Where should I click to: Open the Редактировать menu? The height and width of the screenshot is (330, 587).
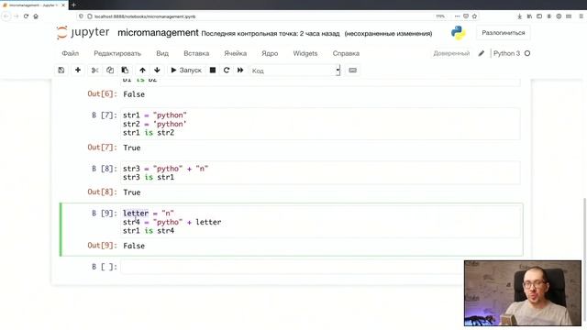tap(117, 53)
